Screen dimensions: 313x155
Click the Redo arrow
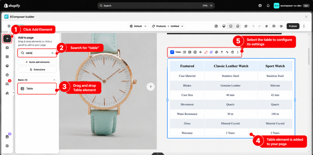coord(259,26)
